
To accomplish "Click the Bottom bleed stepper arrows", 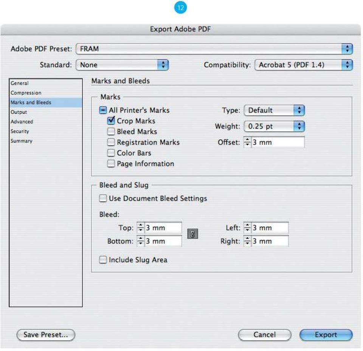I will [x=141, y=241].
